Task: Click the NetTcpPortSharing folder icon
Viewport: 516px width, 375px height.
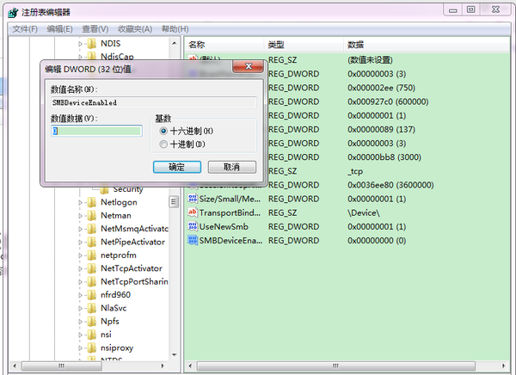Action: click(92, 281)
